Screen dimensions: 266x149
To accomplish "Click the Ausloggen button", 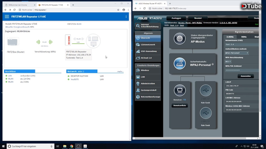I will (x=176, y=18).
